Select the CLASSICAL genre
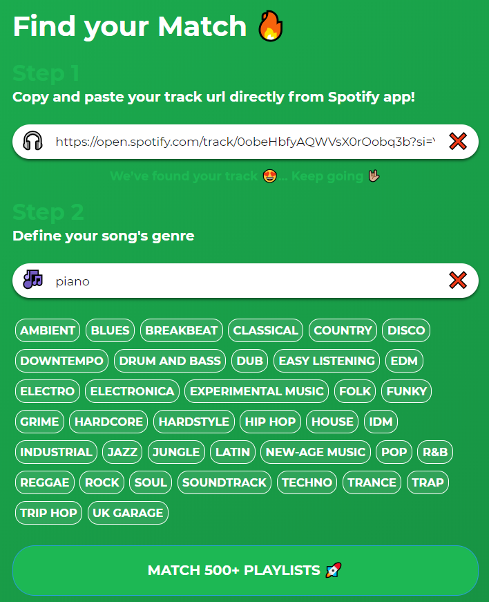The width and height of the screenshot is (489, 602). click(265, 330)
